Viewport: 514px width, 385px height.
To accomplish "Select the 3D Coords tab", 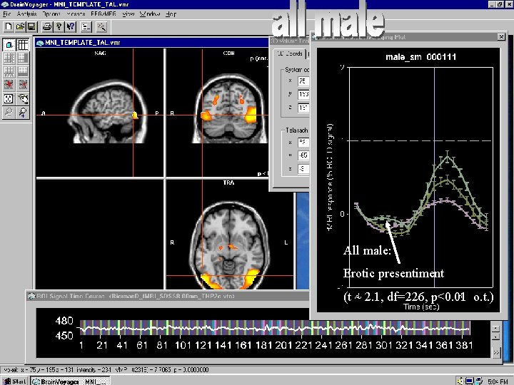I will click(x=290, y=53).
